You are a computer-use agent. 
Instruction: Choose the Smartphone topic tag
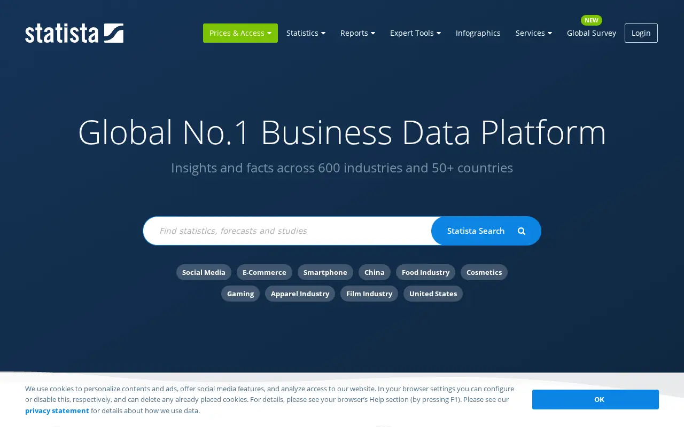pyautogui.click(x=325, y=272)
